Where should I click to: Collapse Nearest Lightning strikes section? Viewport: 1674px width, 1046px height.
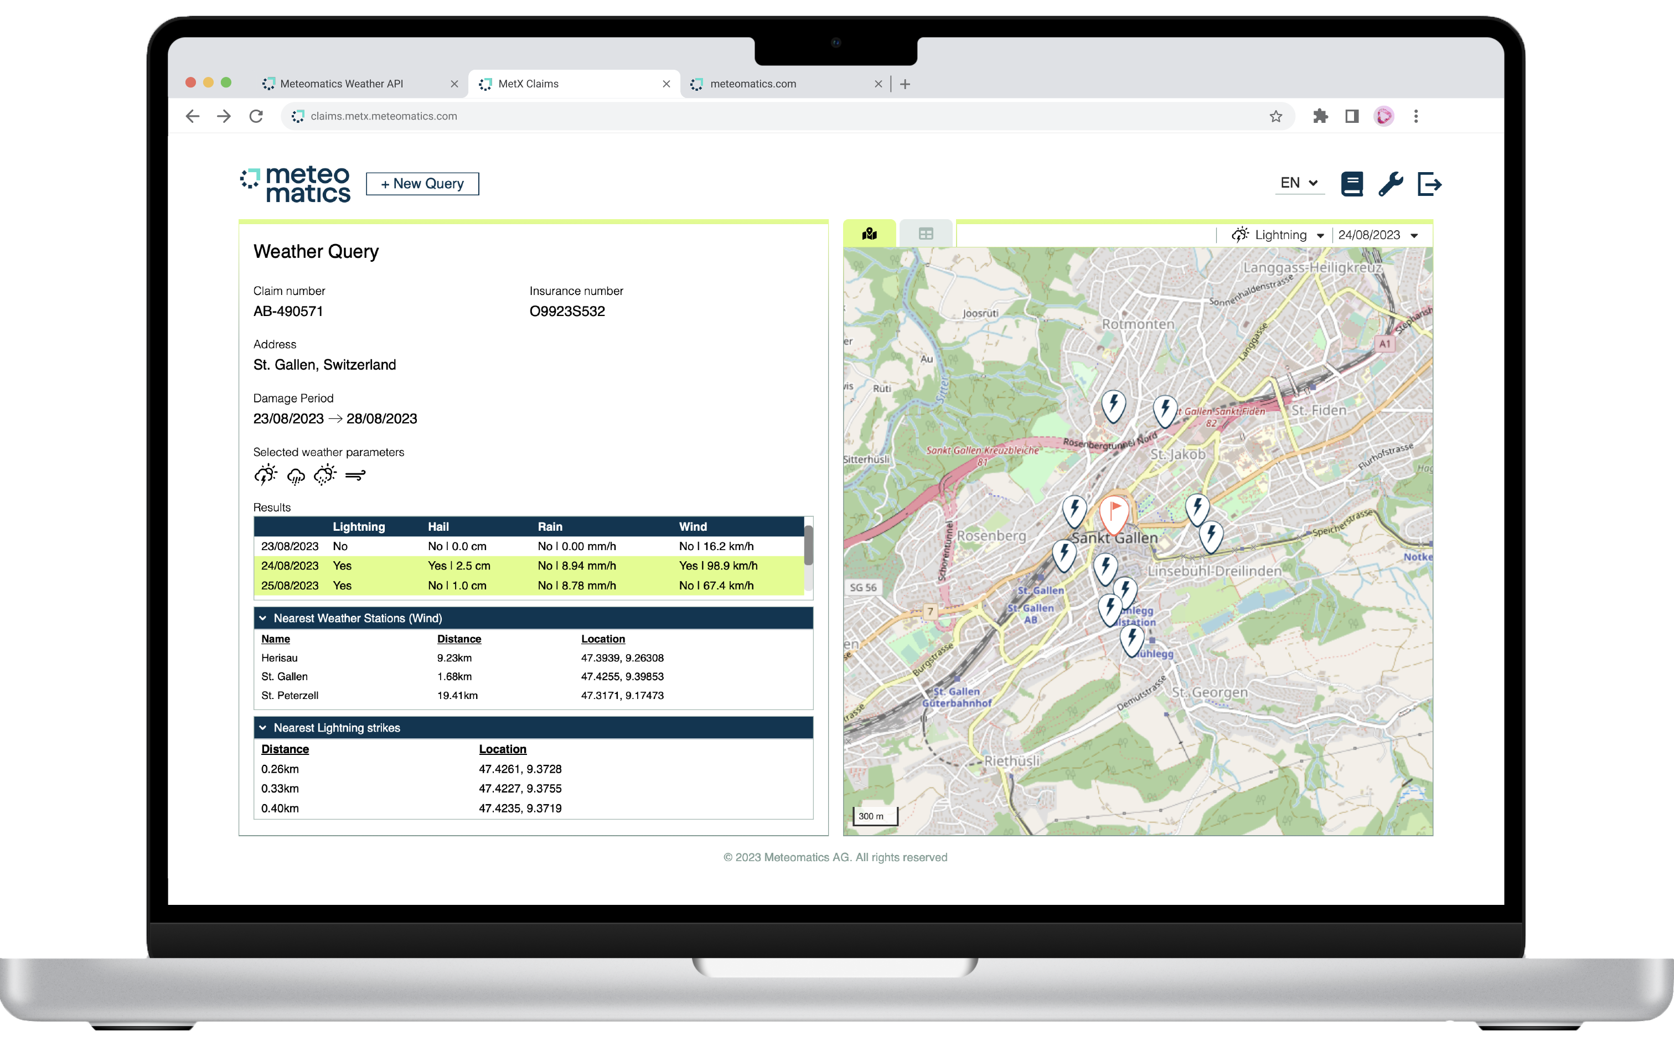point(263,728)
